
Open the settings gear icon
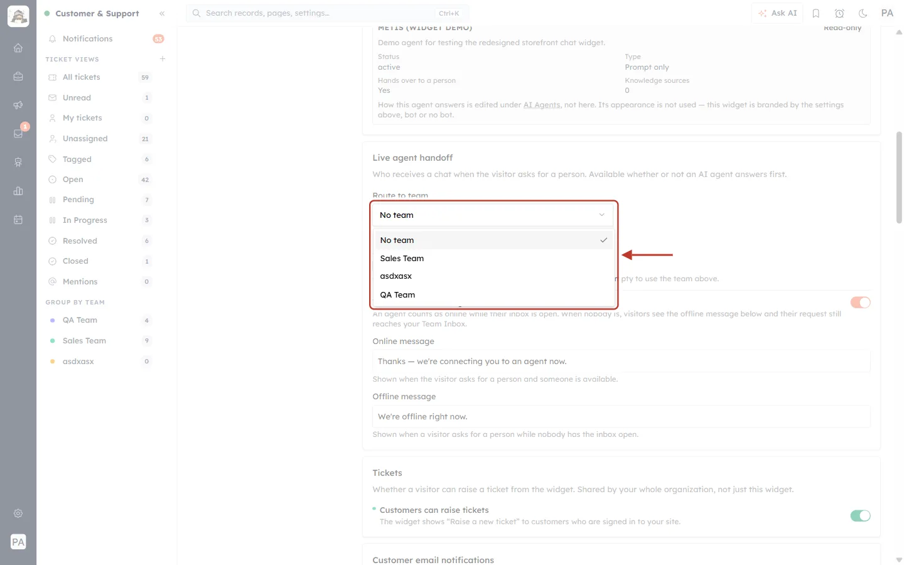click(18, 514)
